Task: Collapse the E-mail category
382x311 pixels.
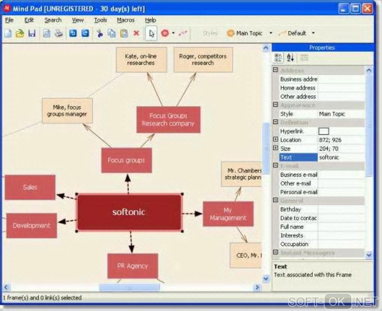Action: 276,165
